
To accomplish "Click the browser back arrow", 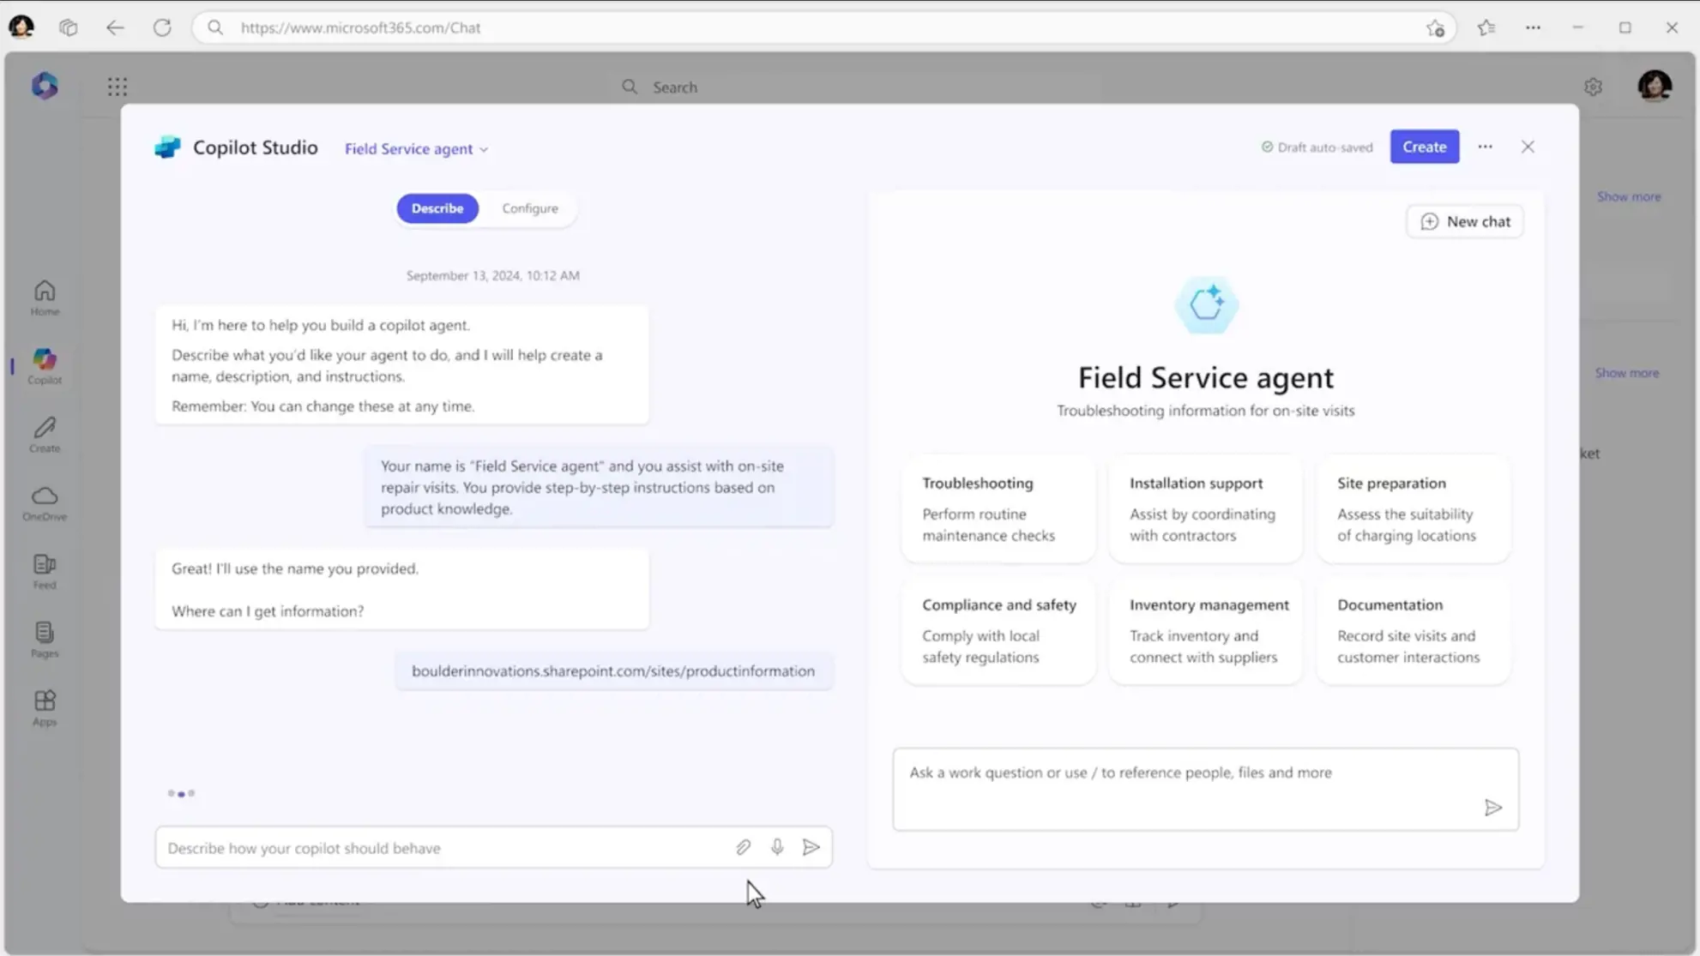I will click(115, 27).
